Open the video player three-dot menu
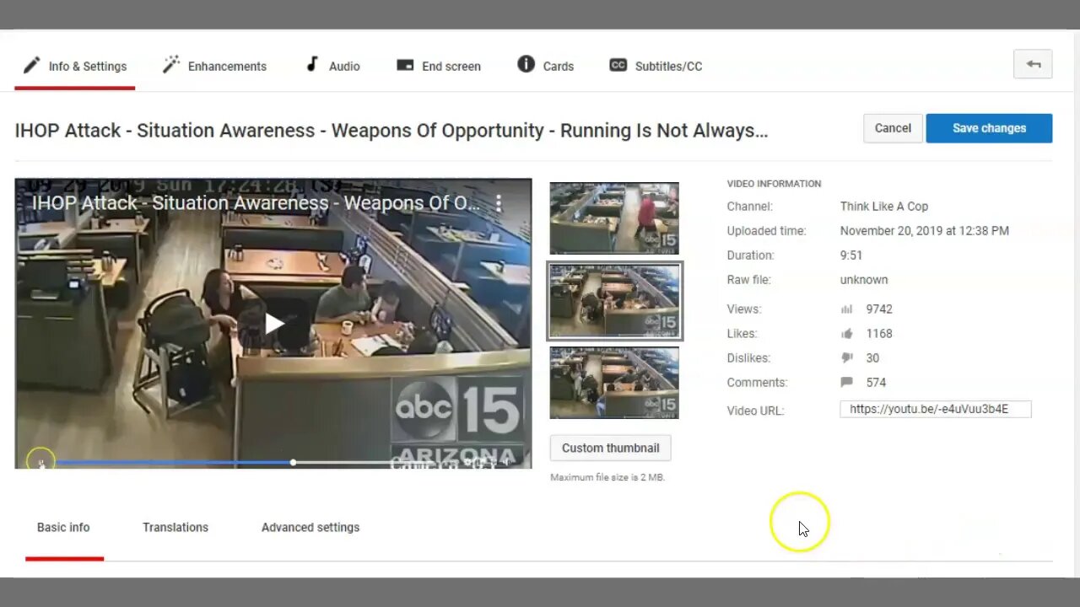The image size is (1080, 607). point(499,202)
